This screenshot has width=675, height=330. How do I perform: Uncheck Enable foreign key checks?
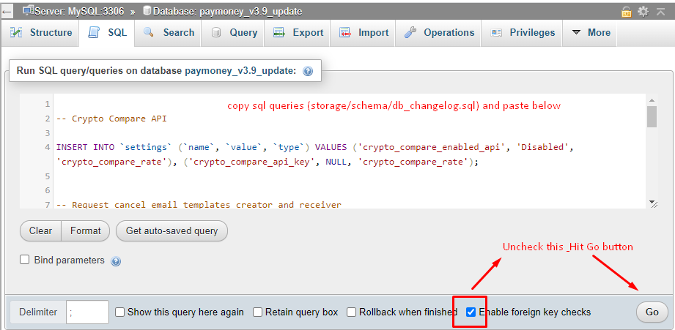tap(471, 312)
